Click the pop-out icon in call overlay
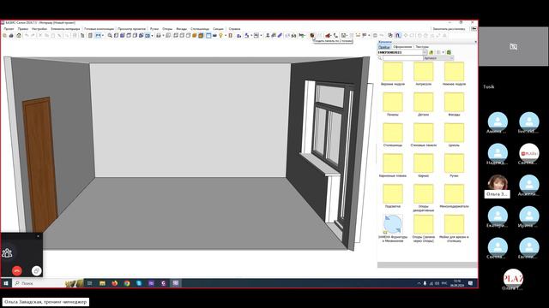Screen dimensions: 549x308 click(36, 270)
